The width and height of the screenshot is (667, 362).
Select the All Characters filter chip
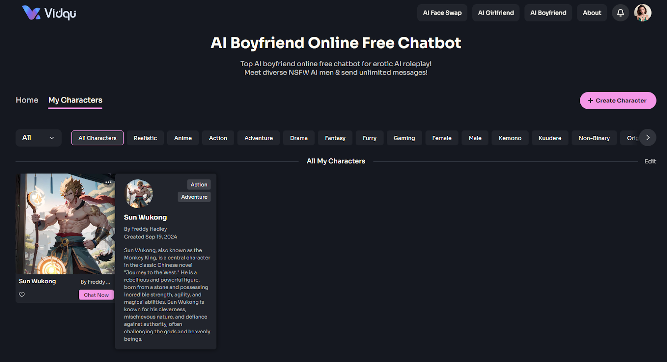pos(98,138)
